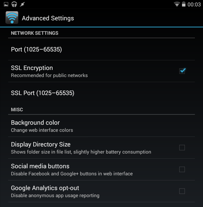
Task: Enable the Display Directory Size checkbox
Action: coord(182,148)
